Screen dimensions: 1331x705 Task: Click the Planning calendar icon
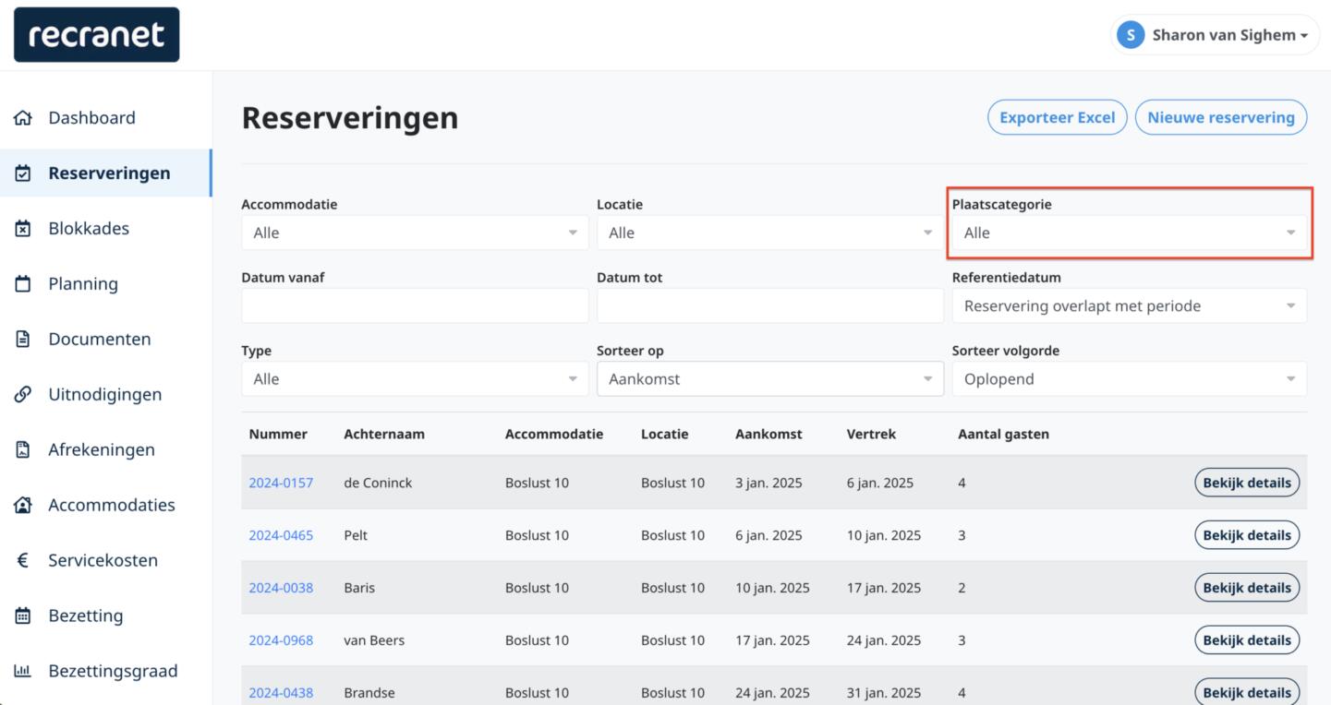24,284
